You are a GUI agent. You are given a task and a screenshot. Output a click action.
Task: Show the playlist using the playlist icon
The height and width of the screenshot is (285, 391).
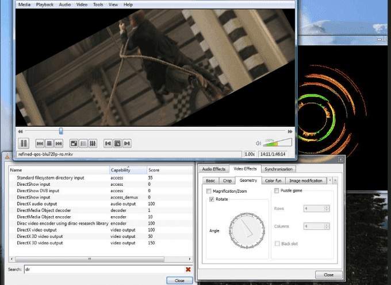pos(83,143)
